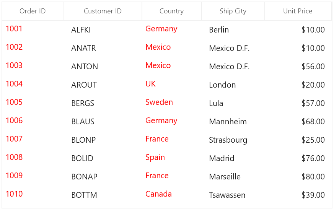Sort by Unit Price header
This screenshot has height=210, width=334.
pos(298,11)
